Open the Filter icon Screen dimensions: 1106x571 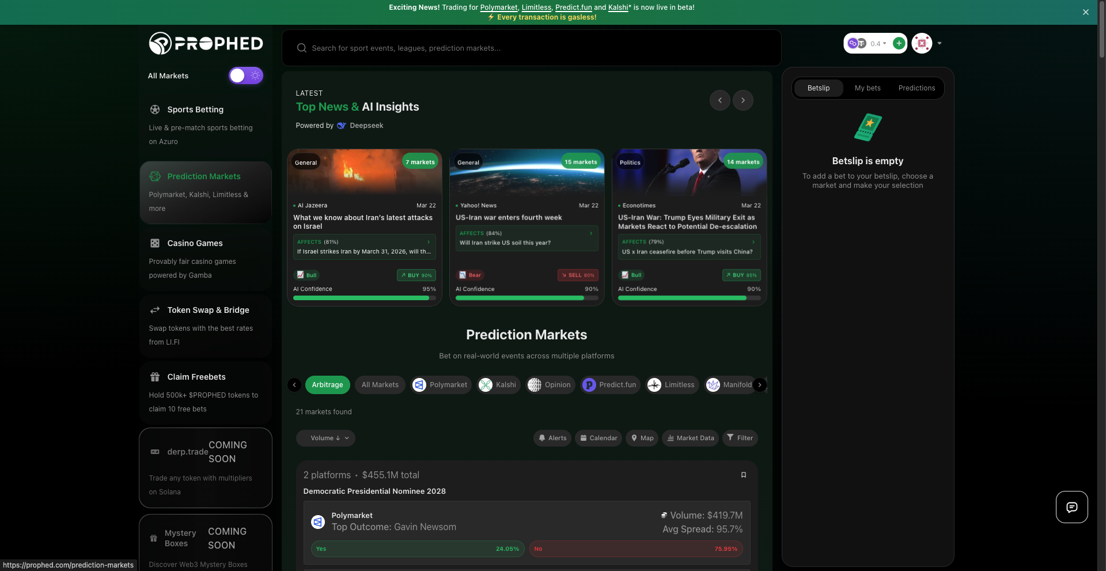pyautogui.click(x=730, y=438)
